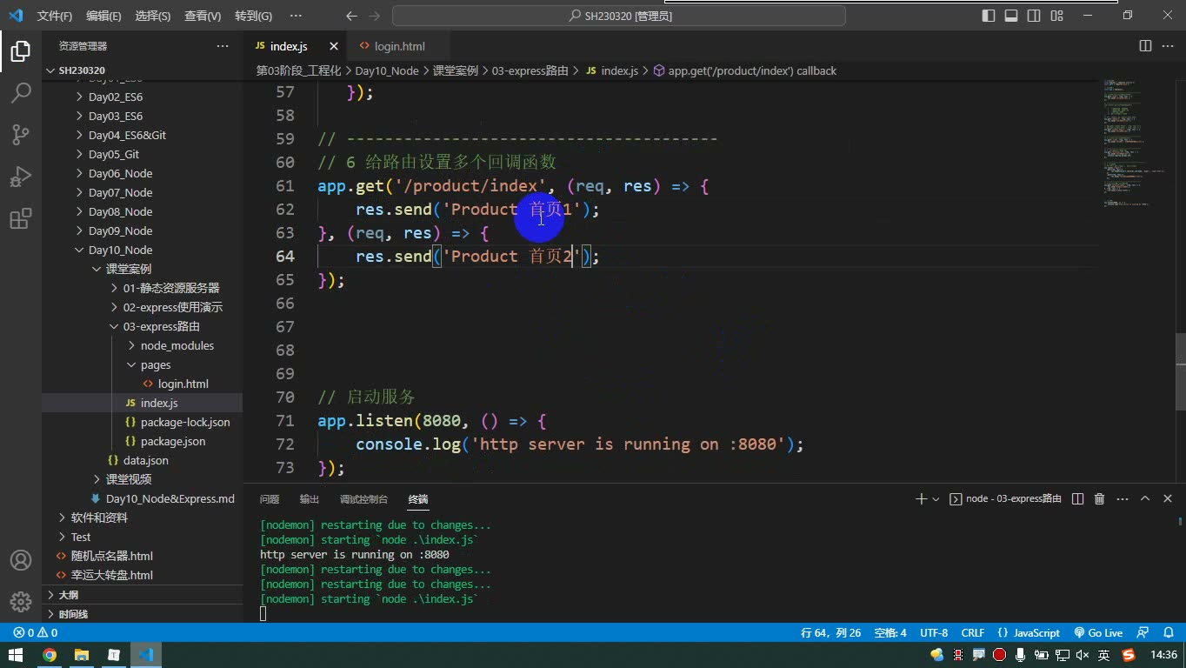
Task: Kill terminal with the trash icon
Action: (1099, 498)
